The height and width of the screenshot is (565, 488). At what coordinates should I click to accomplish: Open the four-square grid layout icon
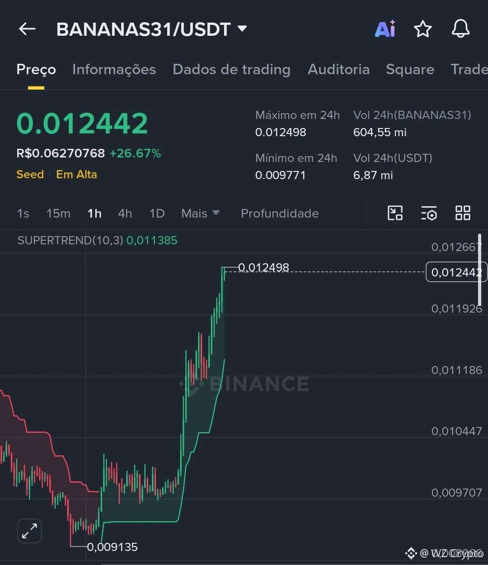coord(463,213)
